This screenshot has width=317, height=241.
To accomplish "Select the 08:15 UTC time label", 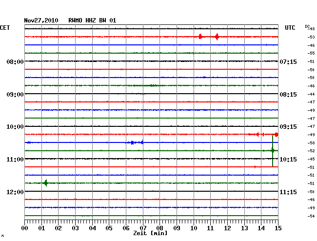I will (x=288, y=95).
